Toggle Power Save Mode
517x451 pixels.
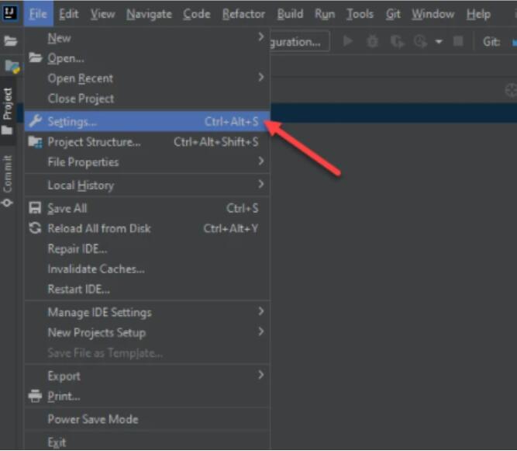coord(92,419)
